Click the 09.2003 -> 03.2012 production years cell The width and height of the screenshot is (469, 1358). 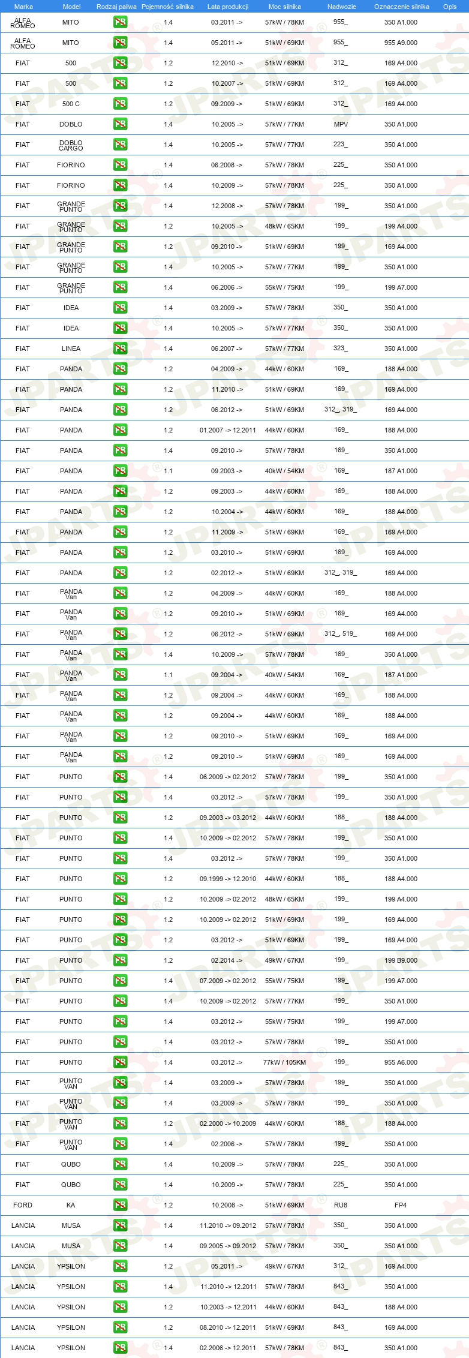point(228,818)
